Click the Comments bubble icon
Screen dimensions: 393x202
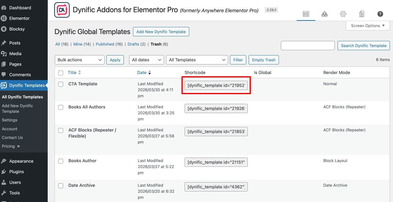4,75
